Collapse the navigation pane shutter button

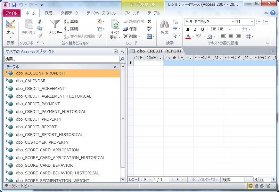tap(122, 52)
